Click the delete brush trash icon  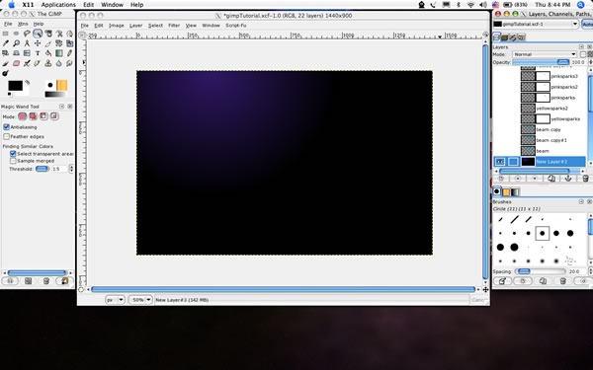click(562, 281)
